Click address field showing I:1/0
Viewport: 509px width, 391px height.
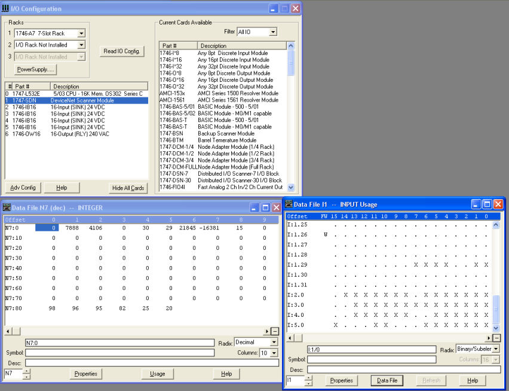[x=372, y=349]
